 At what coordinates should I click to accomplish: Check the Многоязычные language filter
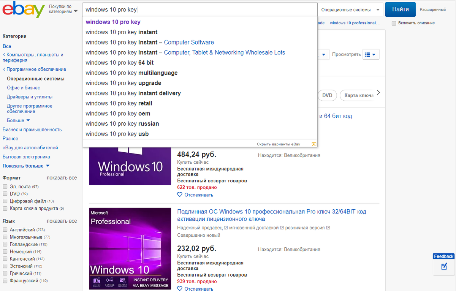[x=5, y=237]
